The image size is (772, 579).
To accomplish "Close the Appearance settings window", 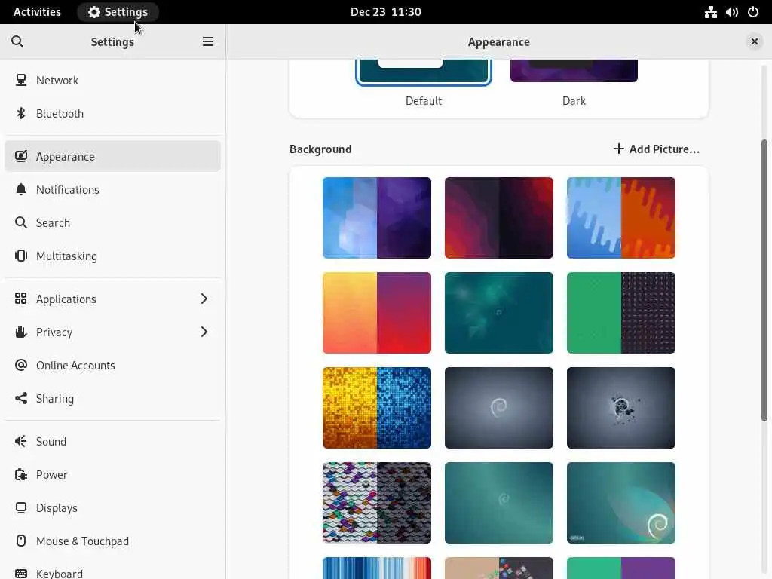I will tap(754, 42).
